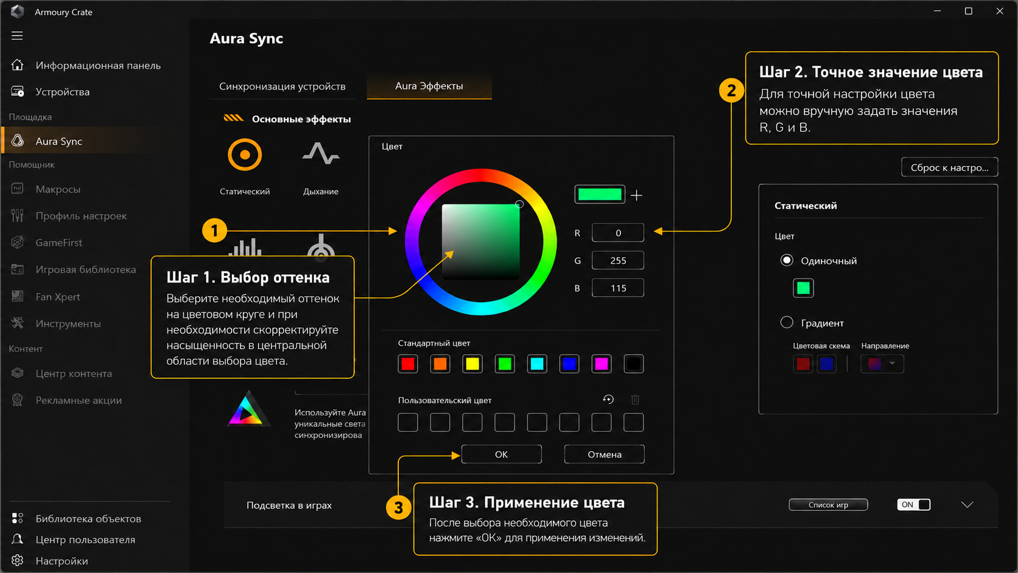
Task: Click dark blue gradient scheme swatch
Action: click(826, 364)
